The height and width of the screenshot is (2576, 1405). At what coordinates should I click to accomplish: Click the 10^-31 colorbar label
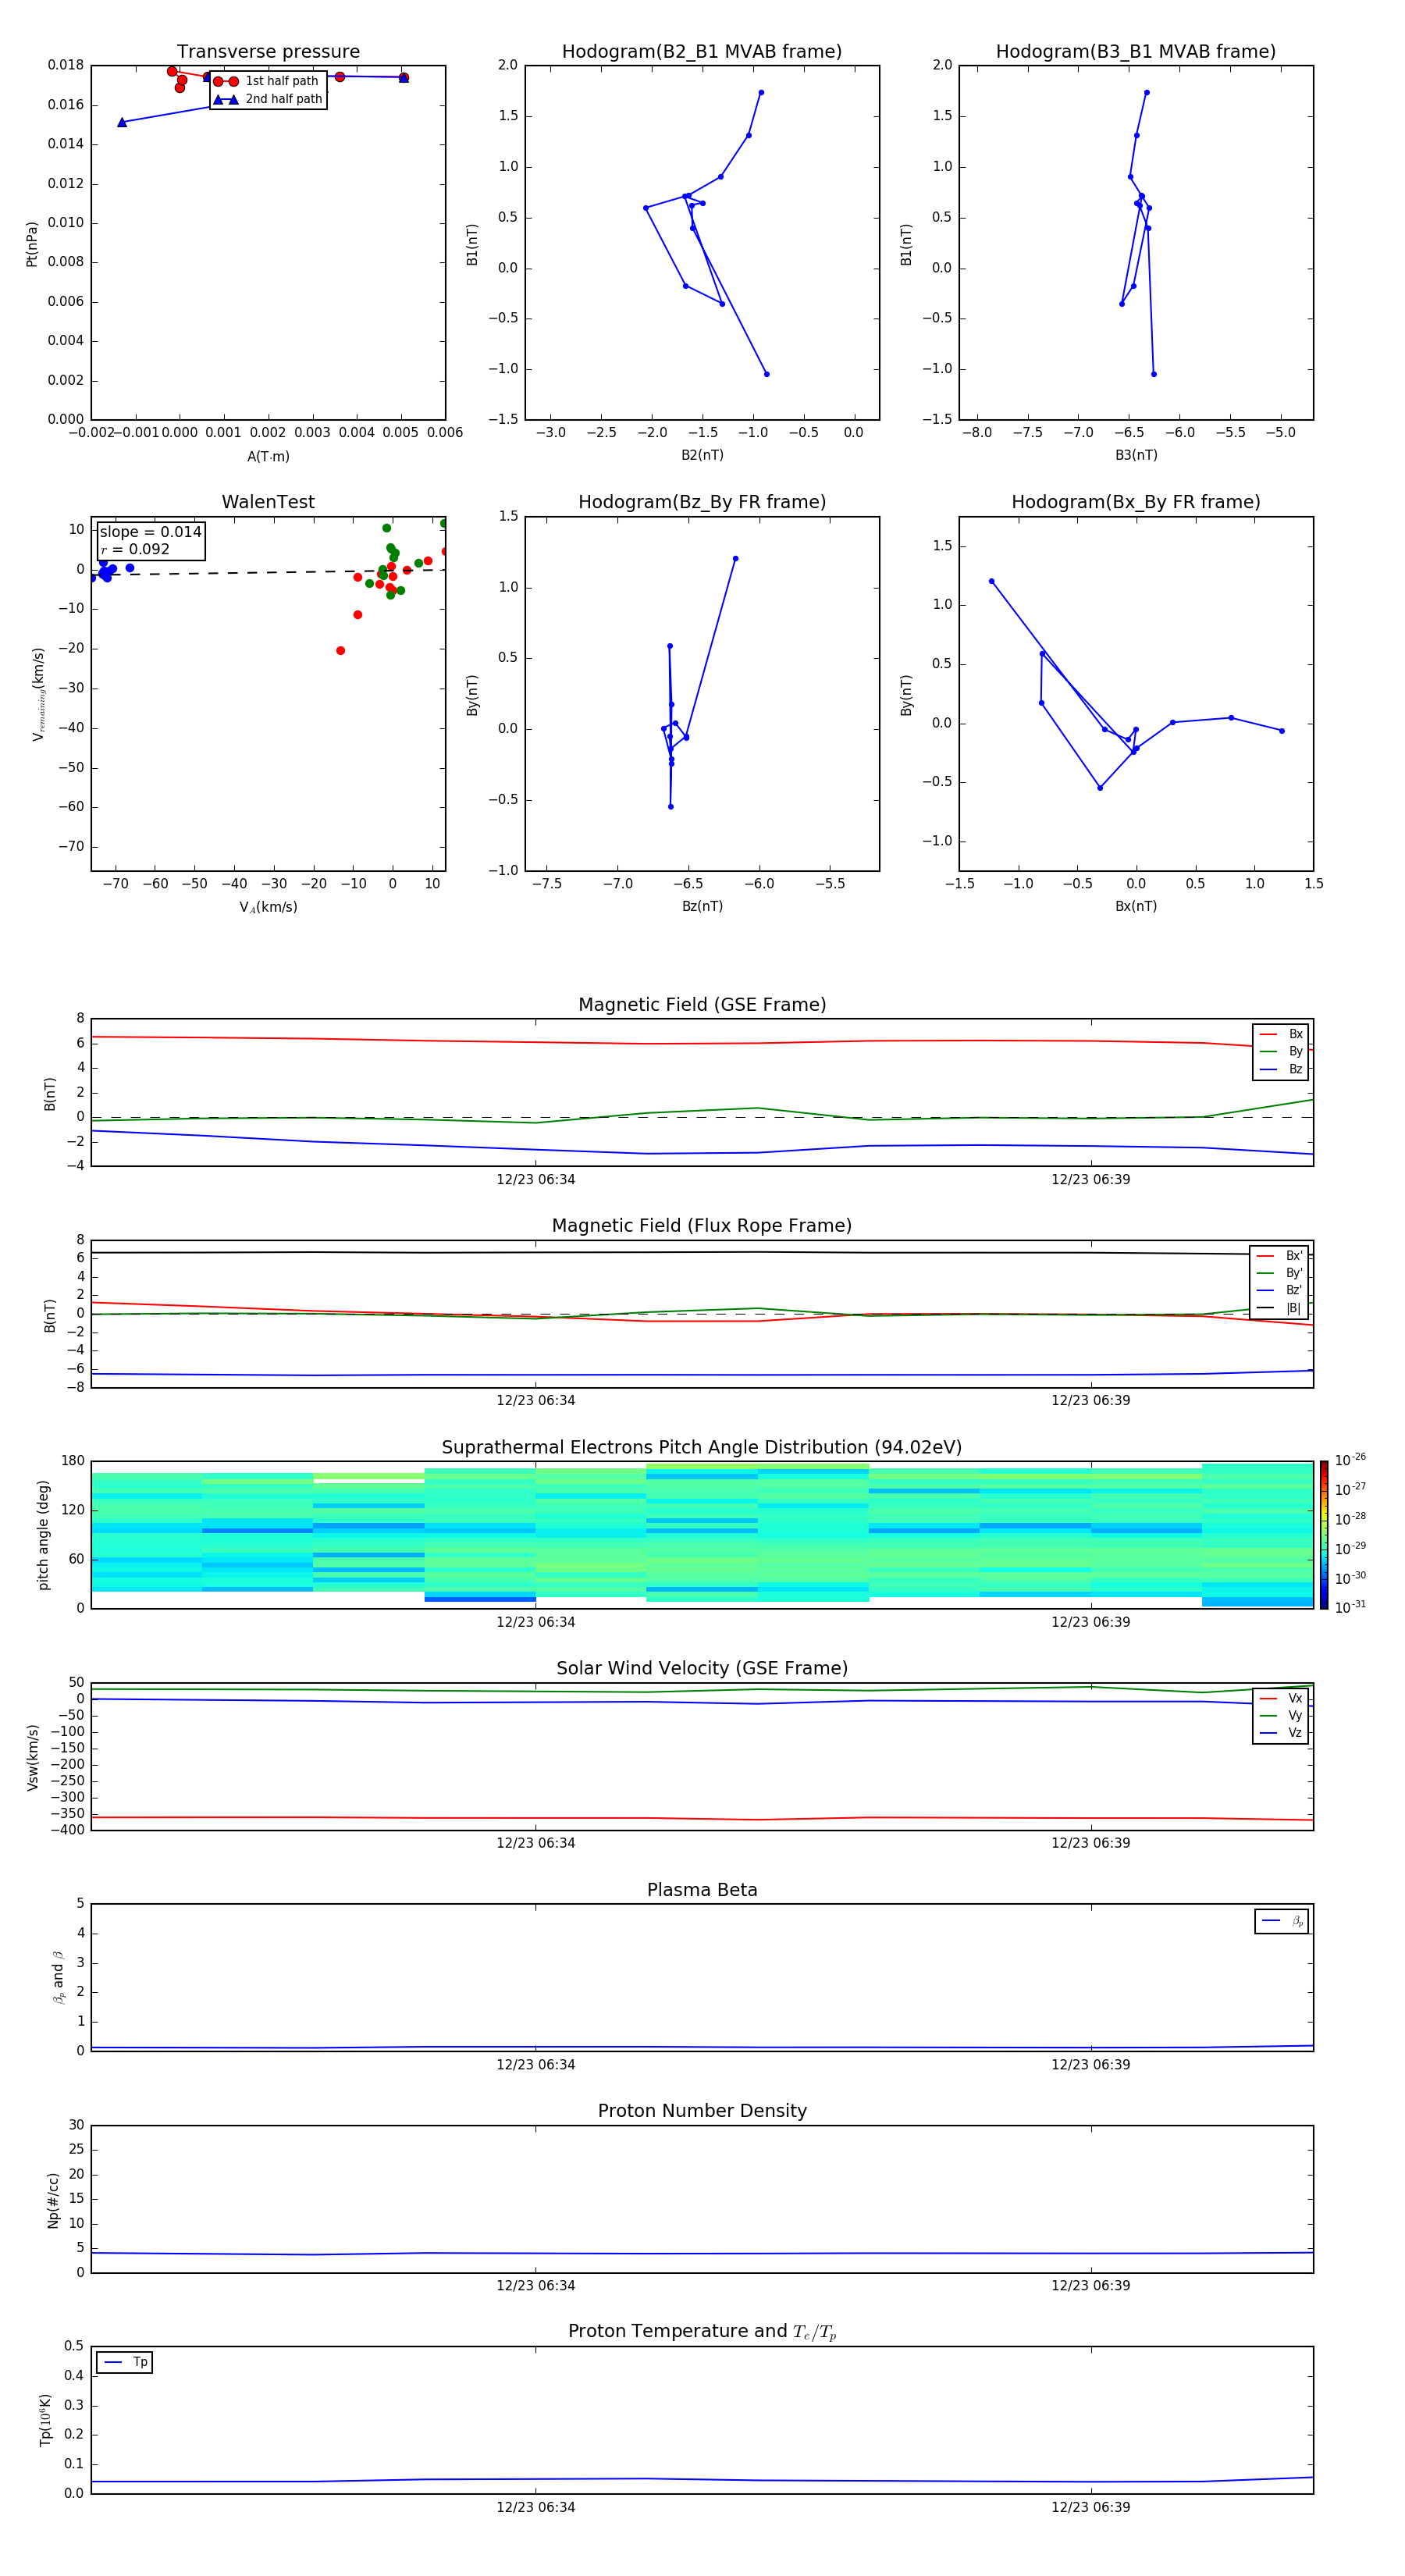coord(1350,1607)
